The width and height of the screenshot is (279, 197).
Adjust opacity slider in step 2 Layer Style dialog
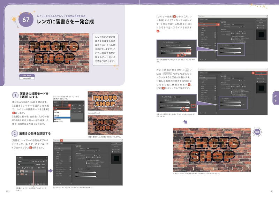[x=94, y=151]
